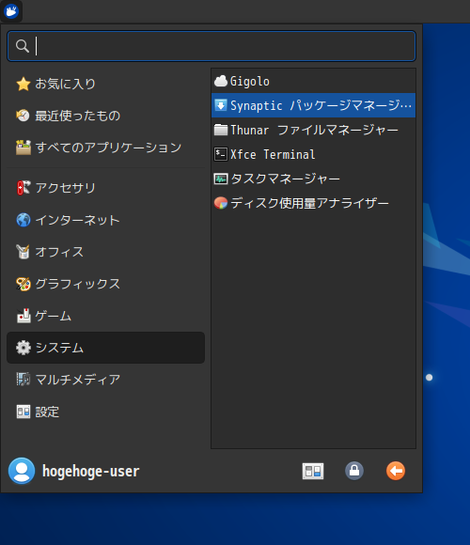Click the magnifier icon in search box

[x=23, y=46]
